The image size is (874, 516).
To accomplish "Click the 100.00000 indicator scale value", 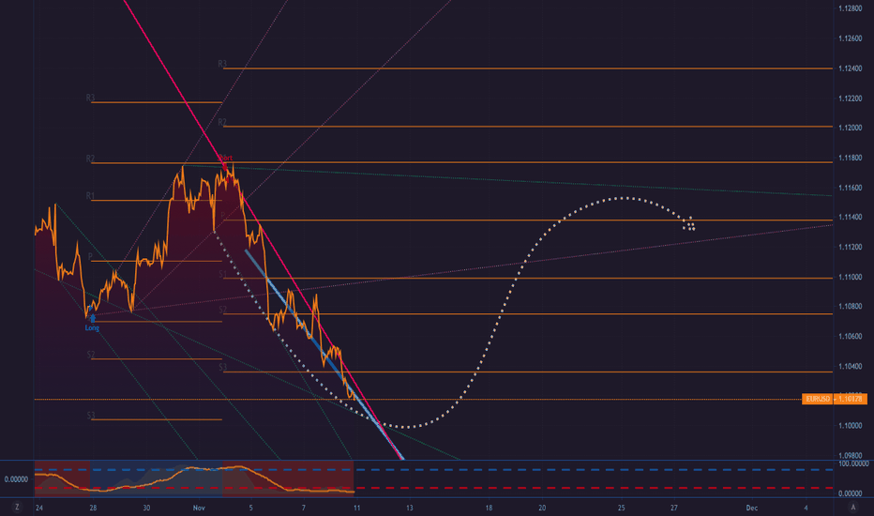I will 853,463.
